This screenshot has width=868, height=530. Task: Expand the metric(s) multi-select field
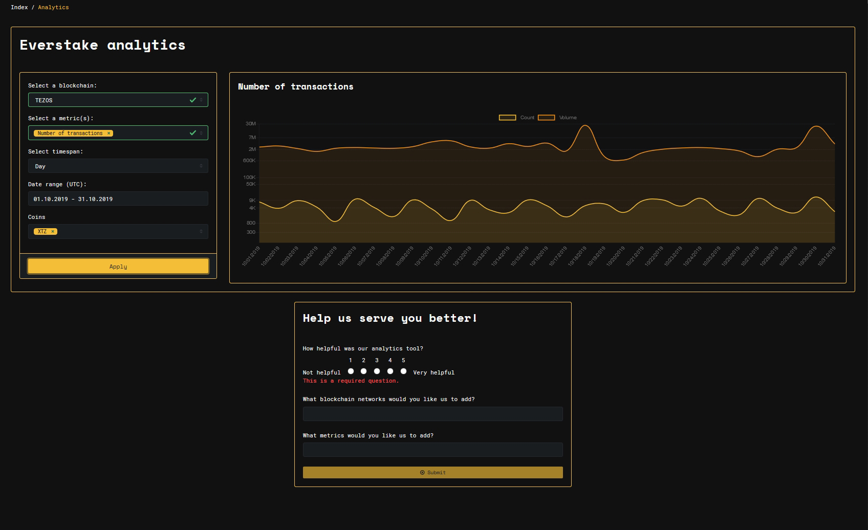(x=118, y=133)
